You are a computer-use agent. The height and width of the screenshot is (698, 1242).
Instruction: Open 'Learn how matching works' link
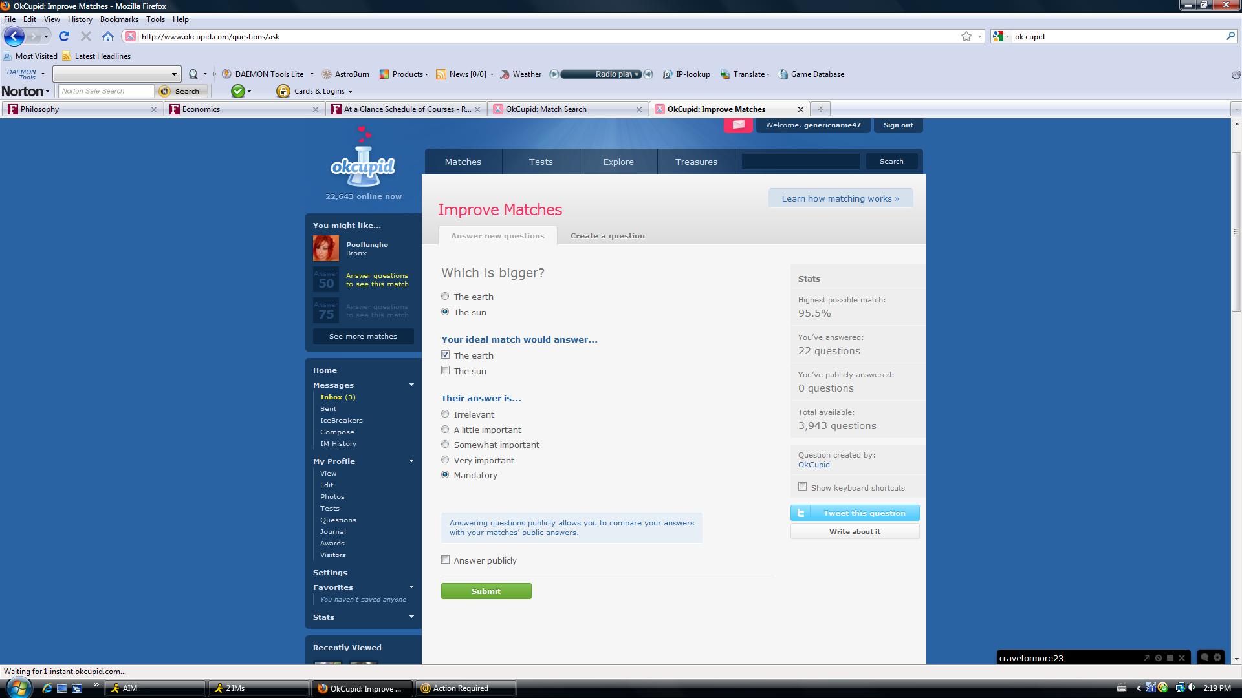click(840, 198)
